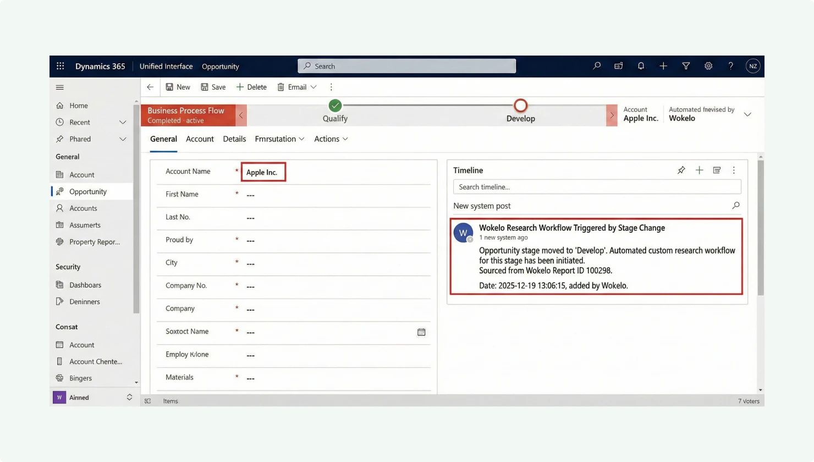814x462 pixels.
Task: Move process flow to previous stage arrow
Action: pyautogui.click(x=241, y=116)
